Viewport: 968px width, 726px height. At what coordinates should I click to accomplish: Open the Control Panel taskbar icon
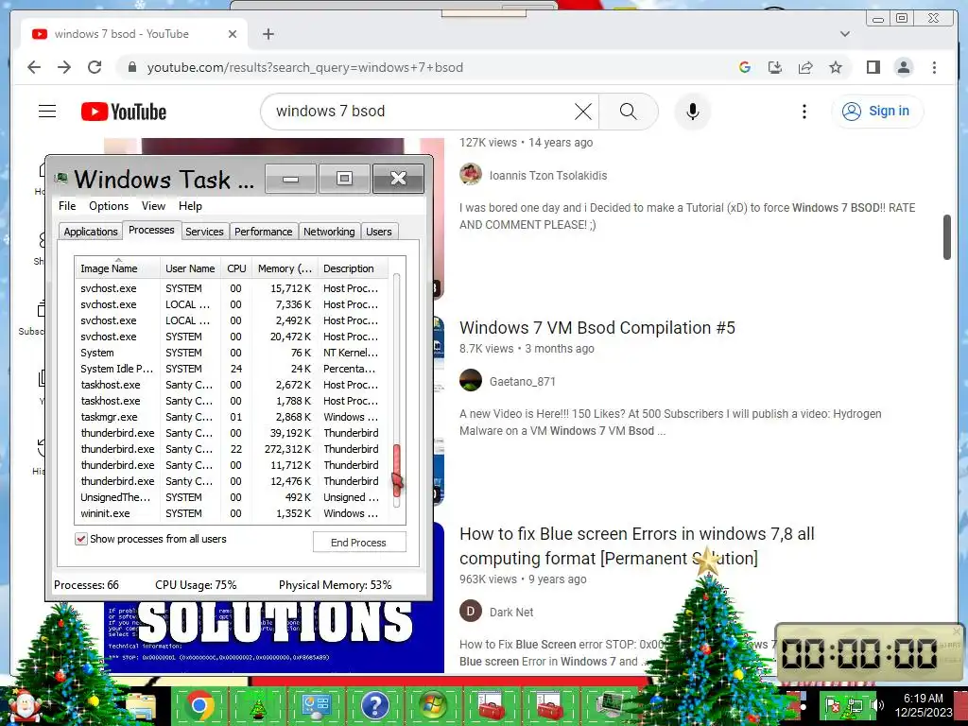point(316,705)
